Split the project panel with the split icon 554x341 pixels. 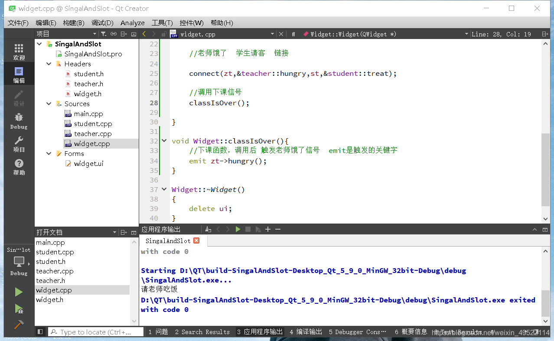124,34
